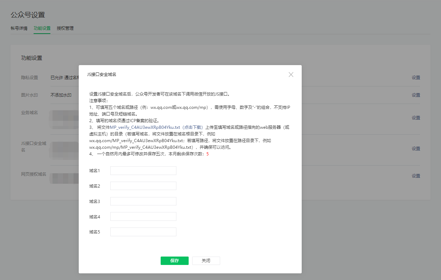Click the 图片水印 row label
Viewport: 441px width, 280px height.
29,95
